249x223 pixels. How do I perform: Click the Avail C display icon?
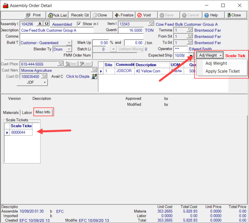(x=94, y=76)
